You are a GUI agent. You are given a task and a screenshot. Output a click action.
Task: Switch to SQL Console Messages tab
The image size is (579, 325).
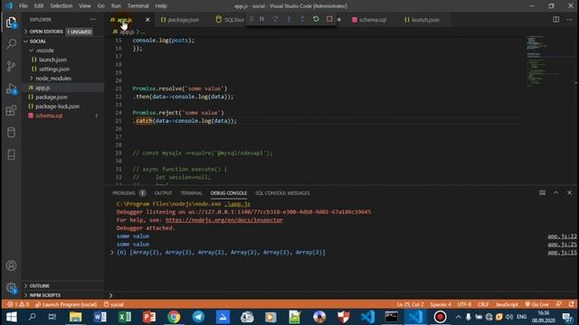click(282, 193)
